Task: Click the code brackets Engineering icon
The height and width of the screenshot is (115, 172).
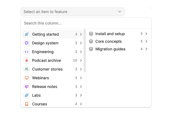Action: 27,52
